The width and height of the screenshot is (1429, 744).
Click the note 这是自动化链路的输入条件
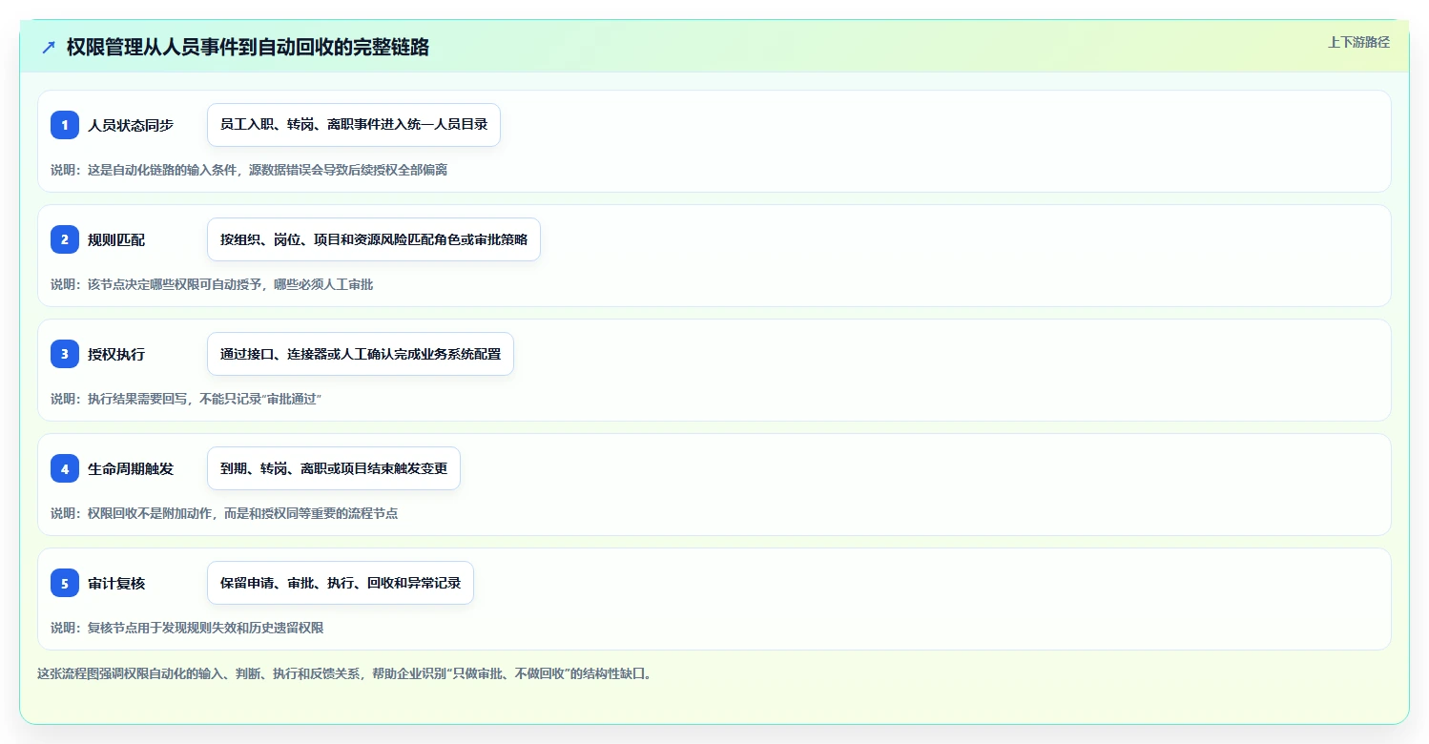[x=249, y=170]
